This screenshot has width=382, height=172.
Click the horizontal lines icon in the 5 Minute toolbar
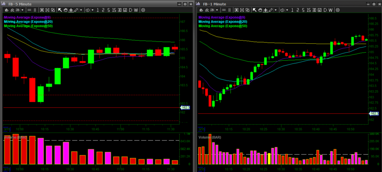[x=30, y=10]
